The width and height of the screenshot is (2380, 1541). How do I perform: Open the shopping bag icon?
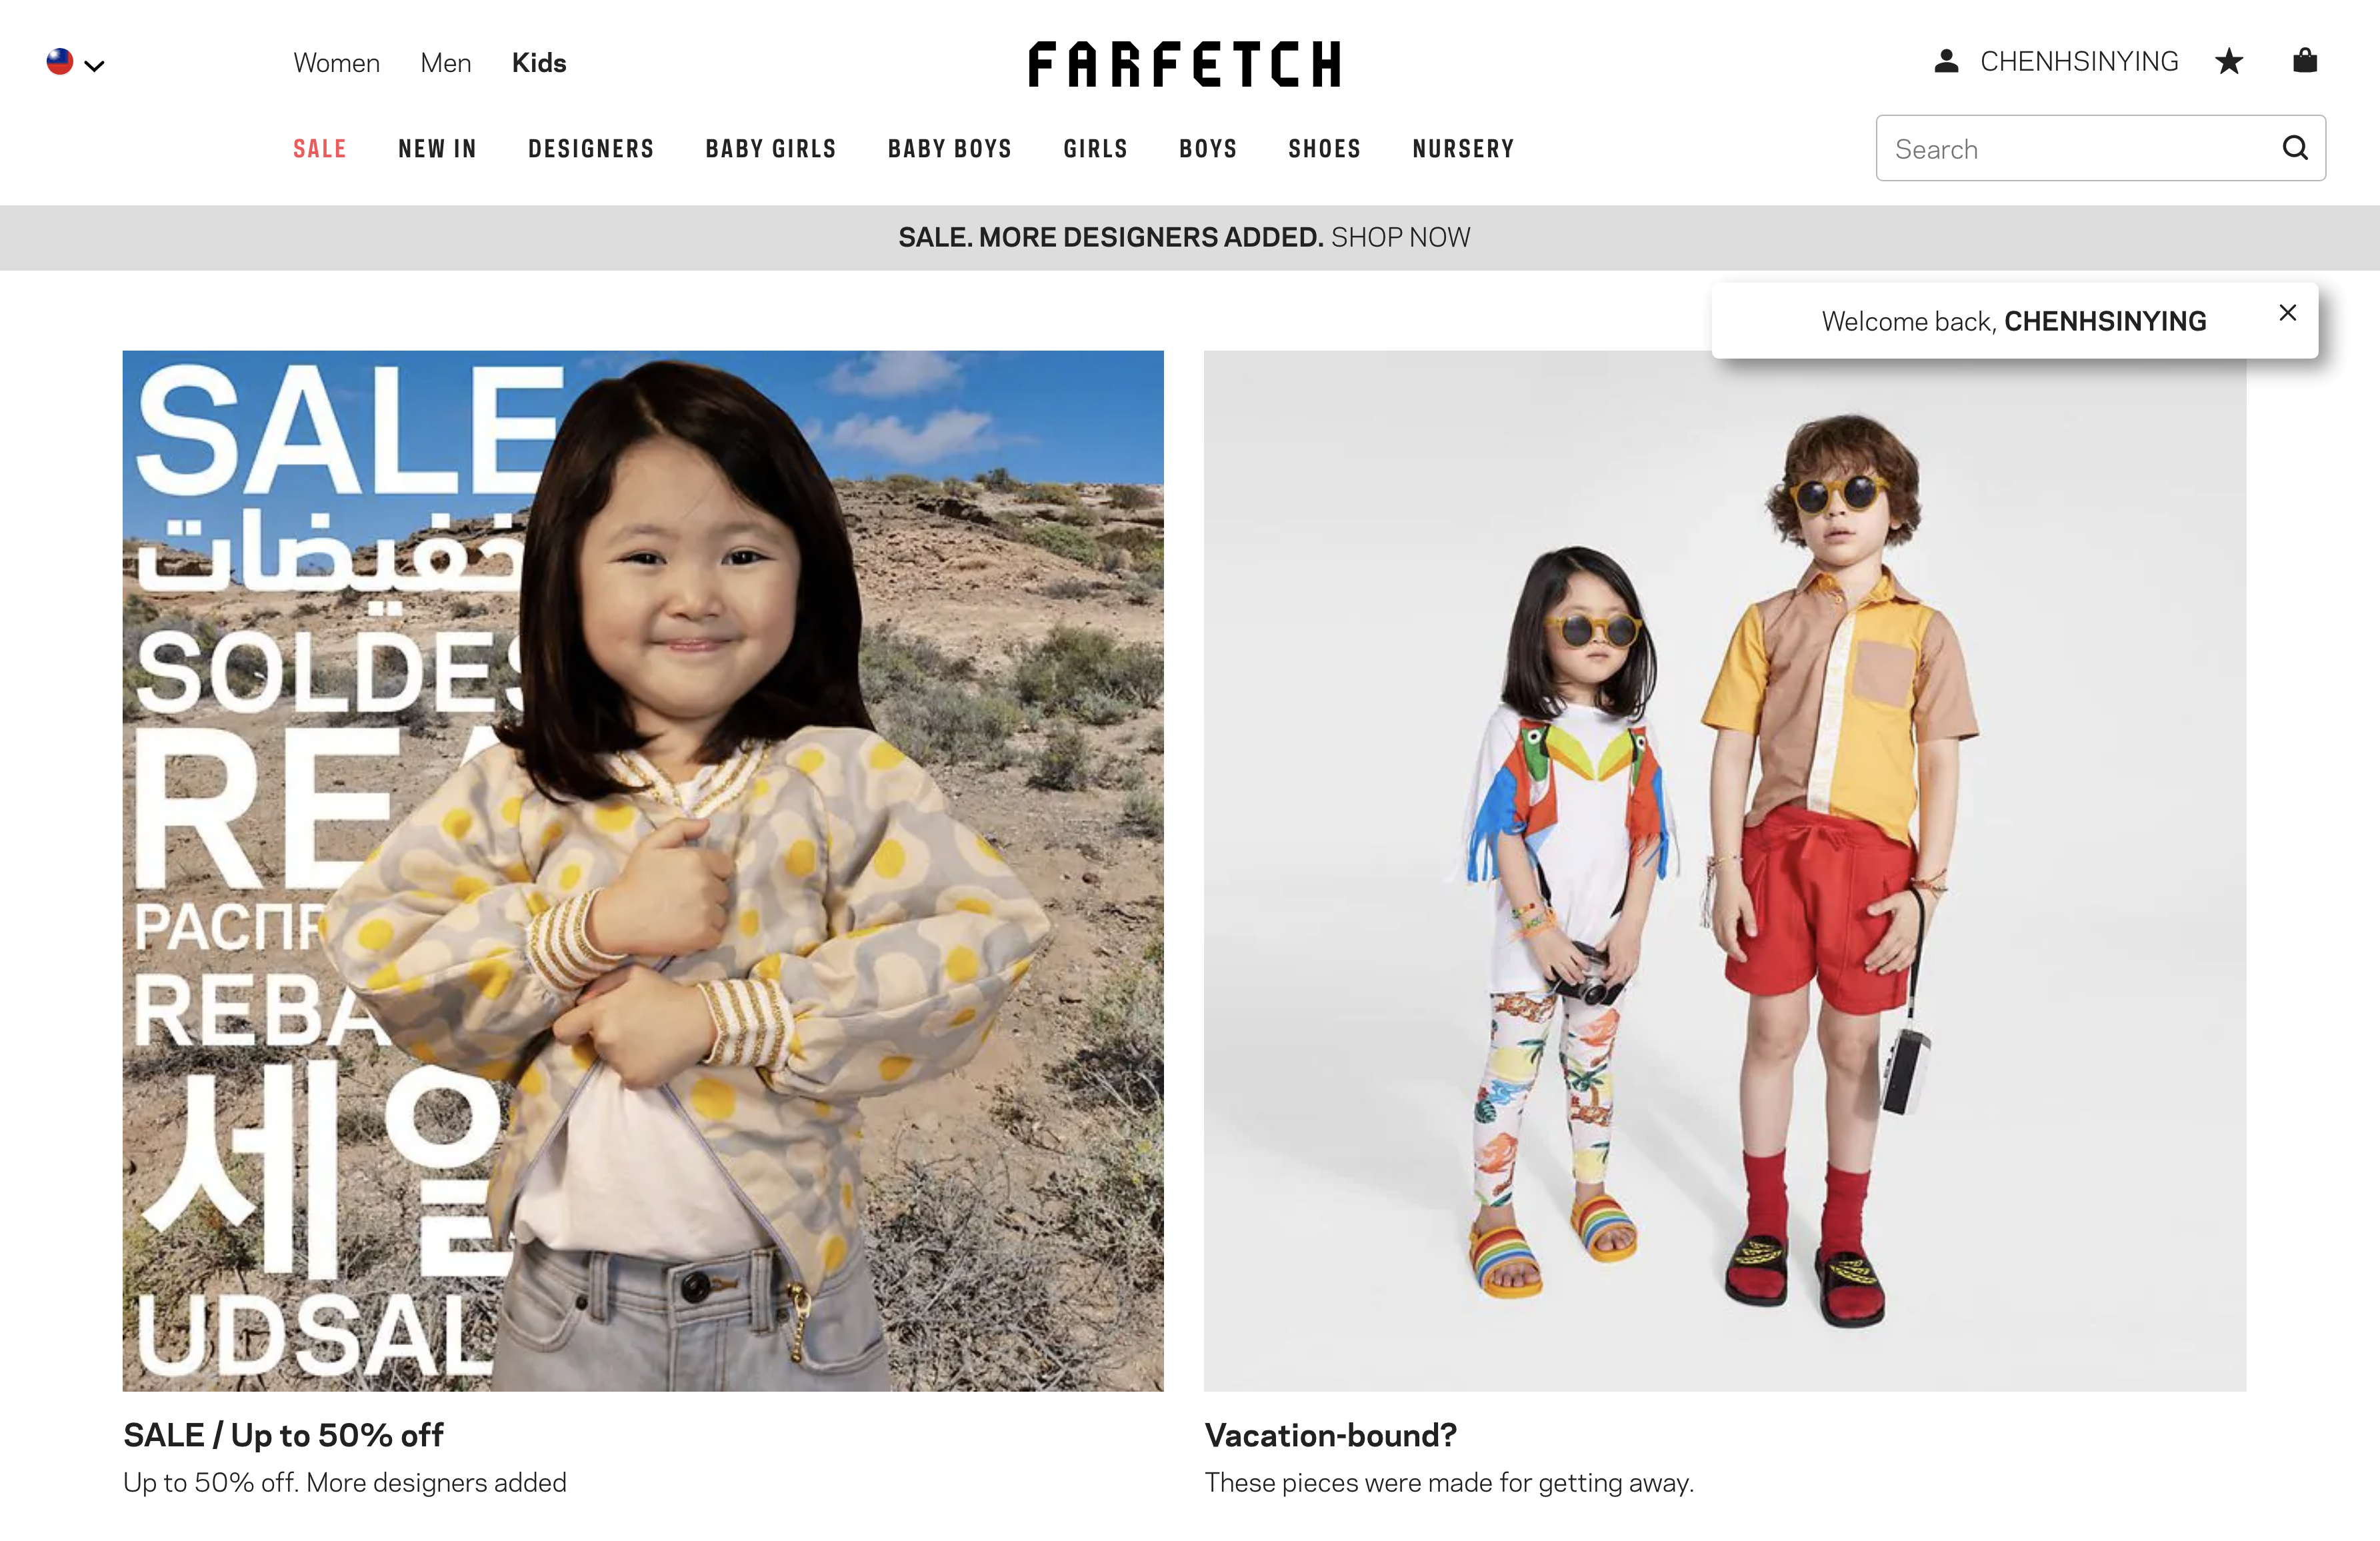2304,61
